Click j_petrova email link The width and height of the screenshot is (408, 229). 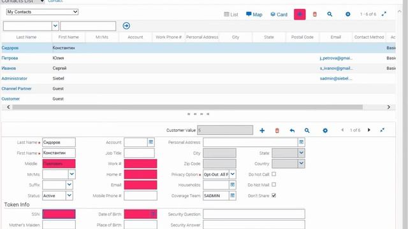[x=336, y=58]
